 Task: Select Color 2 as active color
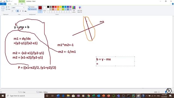[45, 9]
